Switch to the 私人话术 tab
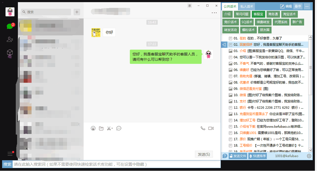 click(246, 6)
